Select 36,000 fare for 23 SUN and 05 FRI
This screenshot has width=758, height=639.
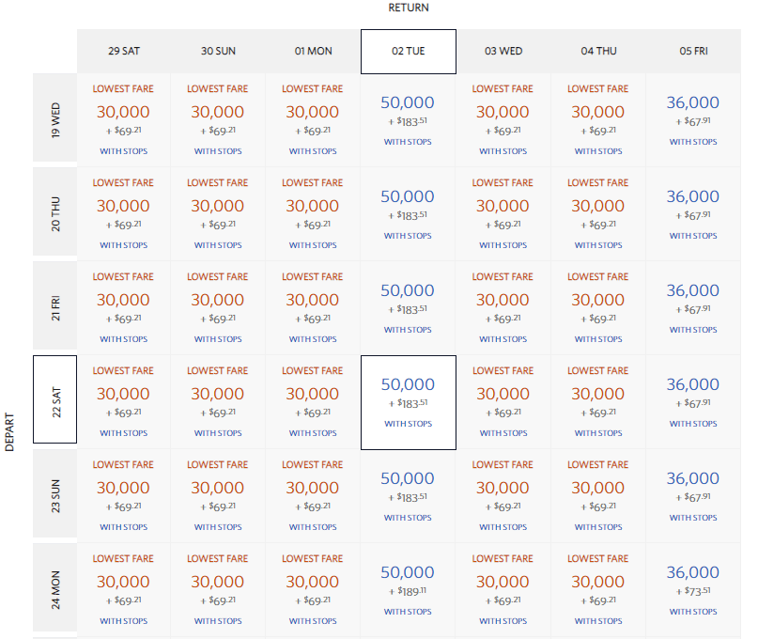pyautogui.click(x=693, y=496)
